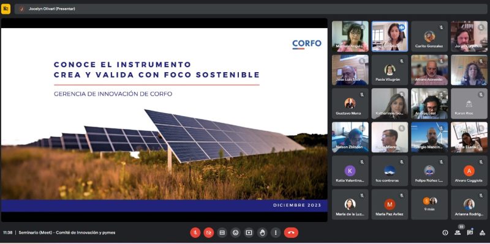This screenshot has height=244, width=490.
Task: Click the muted mic icon on Maria Paz Aviles tile
Action: tap(402, 196)
